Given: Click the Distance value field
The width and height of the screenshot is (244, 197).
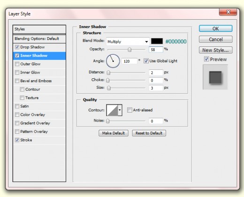Looking at the screenshot, I should click(x=156, y=73).
